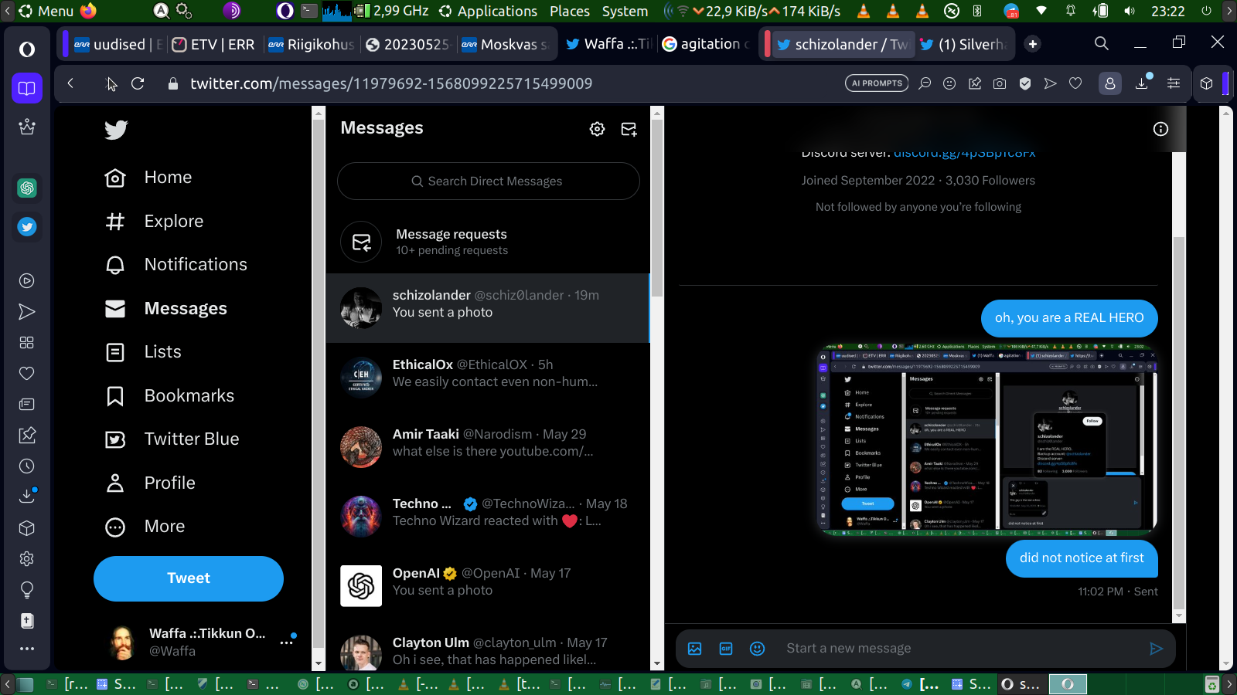Screen dimensions: 1237x695
Task: Open browser tab search icon
Action: pyautogui.click(x=1102, y=43)
